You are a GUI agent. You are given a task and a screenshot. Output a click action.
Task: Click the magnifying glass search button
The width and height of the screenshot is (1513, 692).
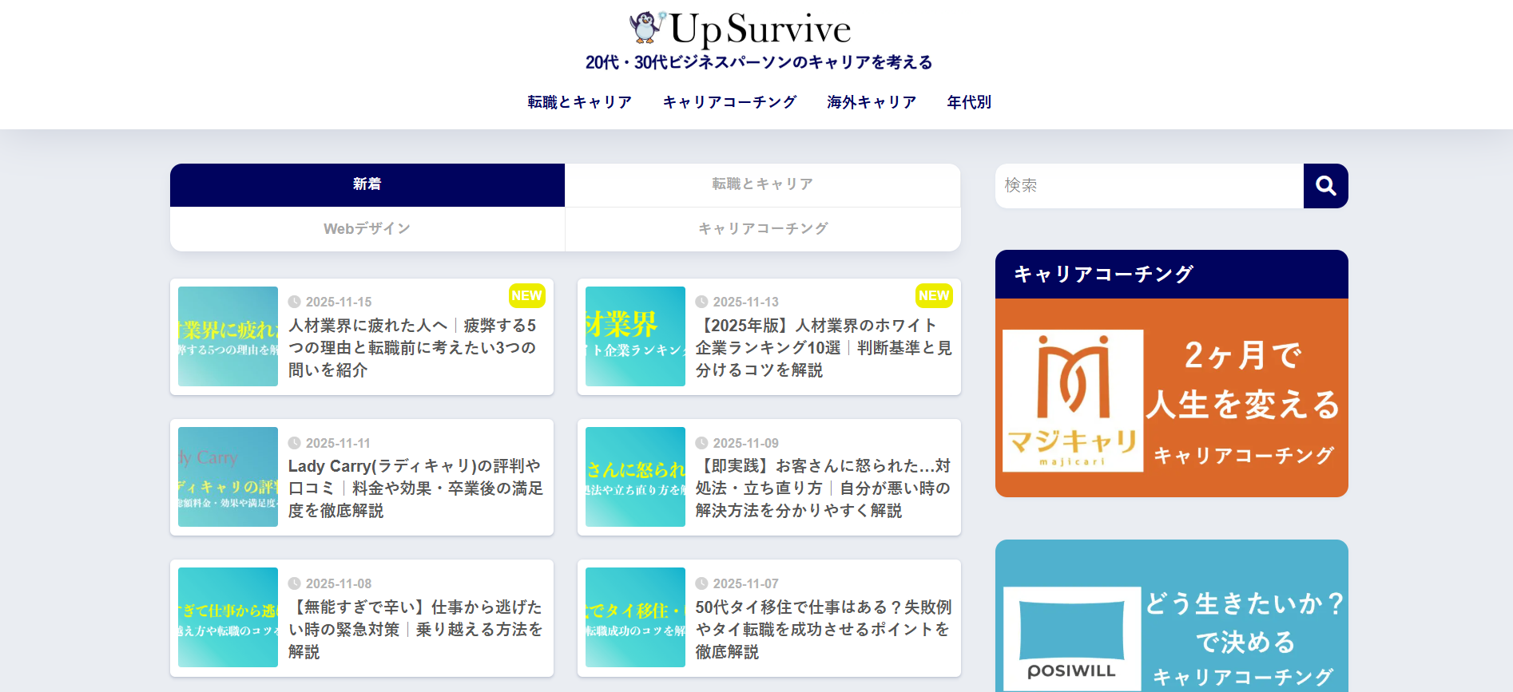[1325, 186]
